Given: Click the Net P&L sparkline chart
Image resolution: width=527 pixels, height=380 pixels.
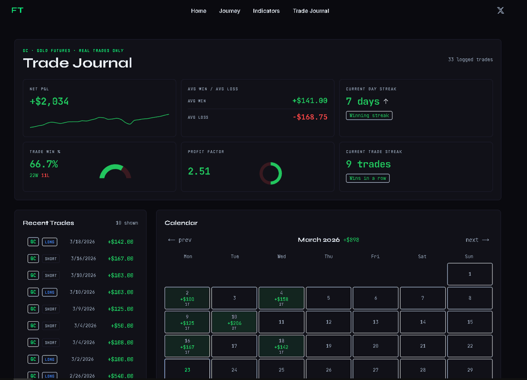Looking at the screenshot, I should pyautogui.click(x=99, y=121).
